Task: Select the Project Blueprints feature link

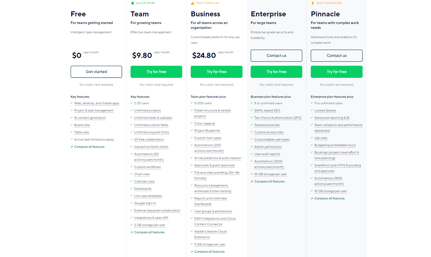Action: point(207,131)
